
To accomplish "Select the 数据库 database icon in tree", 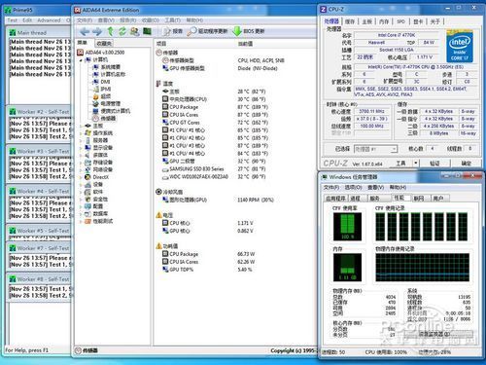I will [x=87, y=214].
